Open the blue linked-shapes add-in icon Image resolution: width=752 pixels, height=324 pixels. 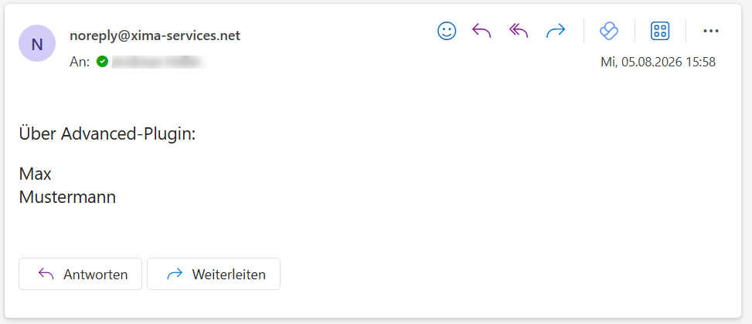[609, 31]
